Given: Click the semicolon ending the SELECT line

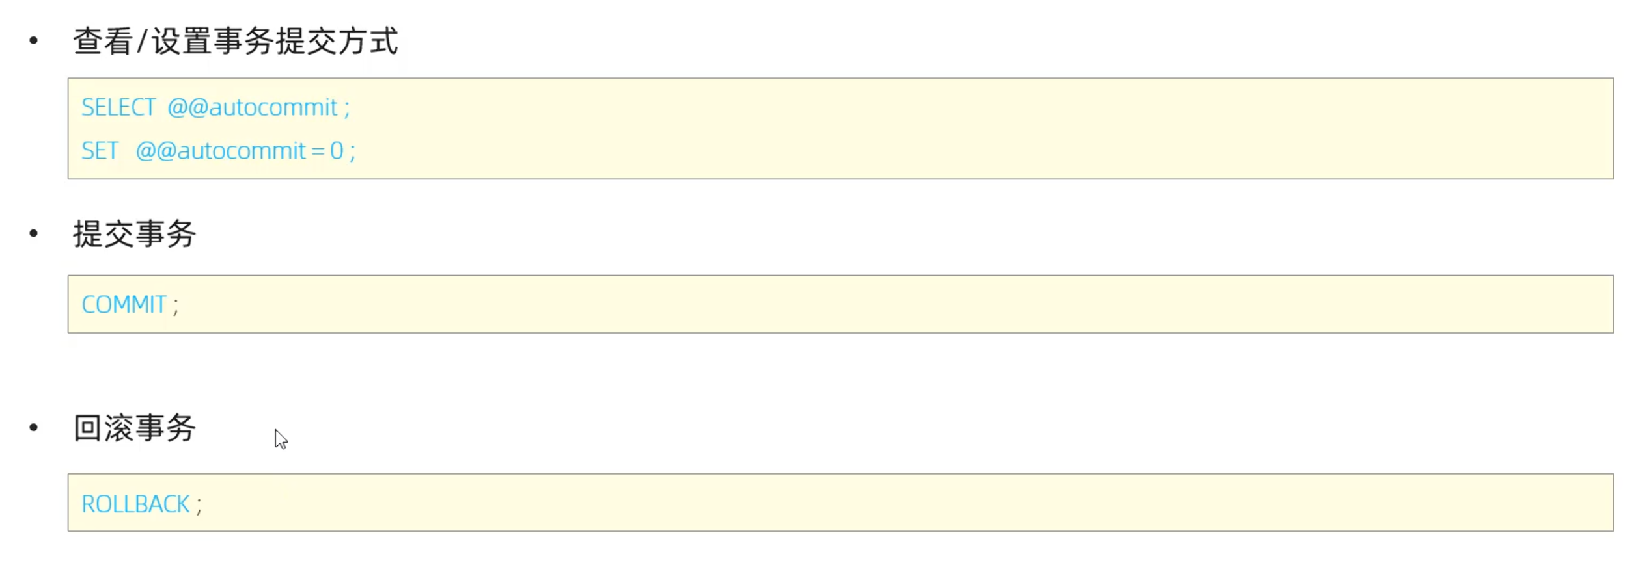Looking at the screenshot, I should pyautogui.click(x=347, y=108).
